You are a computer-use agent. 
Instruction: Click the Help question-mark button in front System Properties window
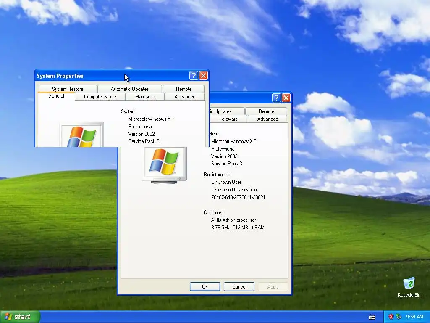click(194, 76)
